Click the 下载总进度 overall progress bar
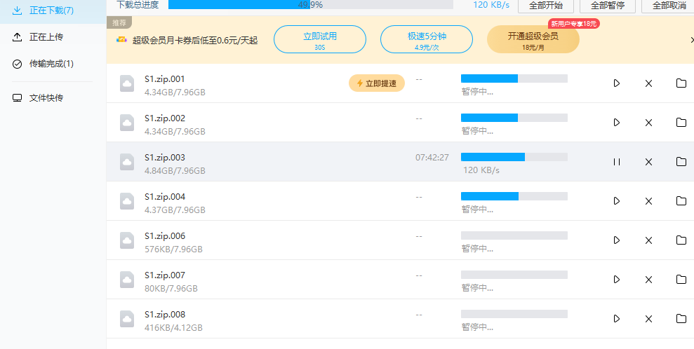694x349 pixels. coord(311,5)
